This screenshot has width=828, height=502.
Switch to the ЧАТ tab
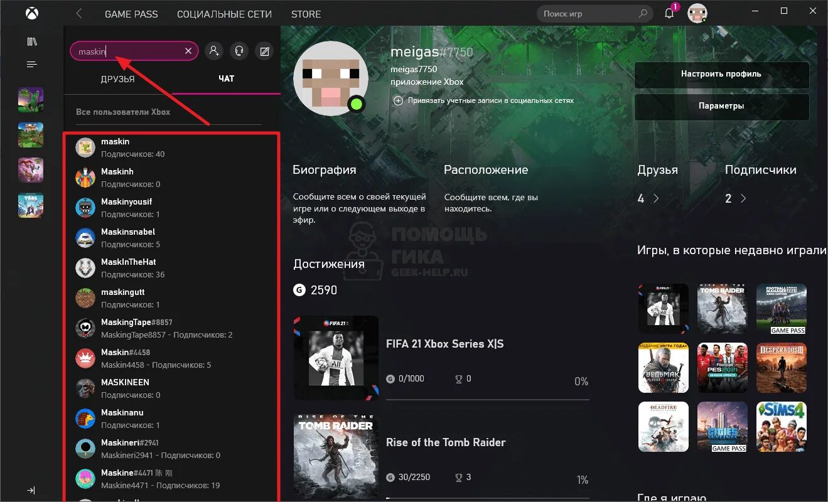(x=226, y=79)
